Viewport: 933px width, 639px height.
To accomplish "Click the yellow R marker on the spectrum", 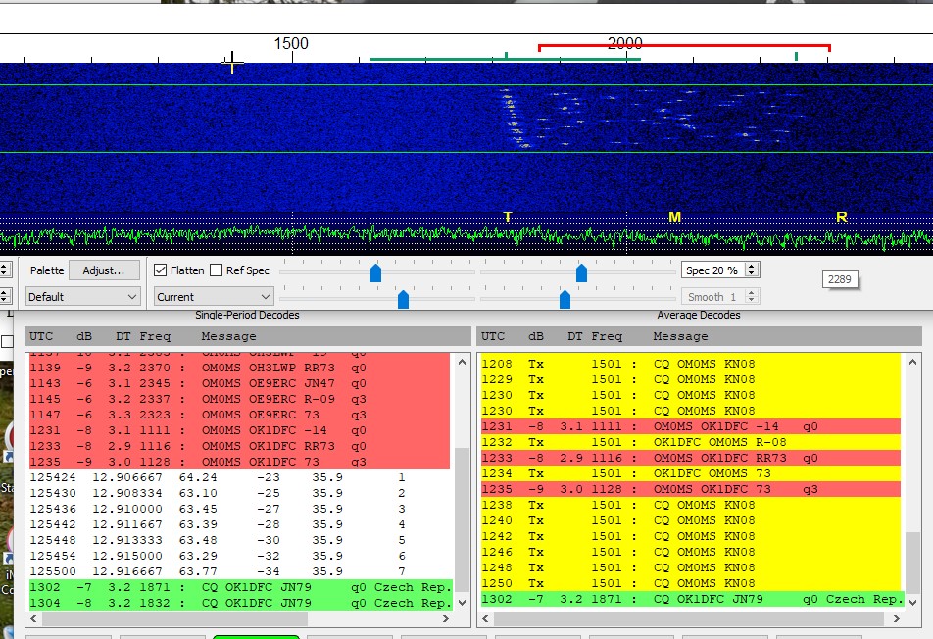I will pyautogui.click(x=841, y=218).
